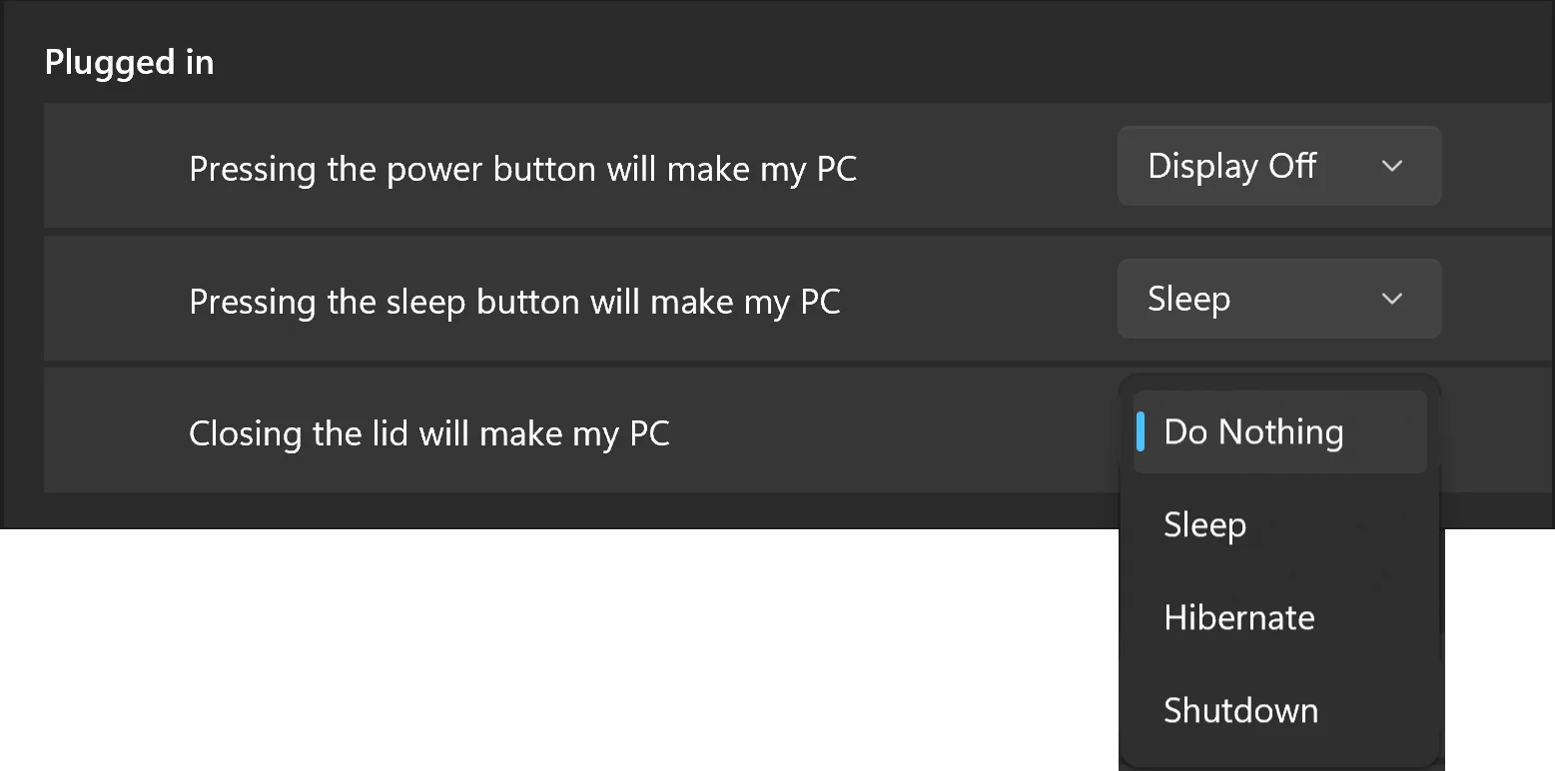Click the 'Closing the lid will make my PC' label
The height and width of the screenshot is (771, 1555).
(x=429, y=433)
